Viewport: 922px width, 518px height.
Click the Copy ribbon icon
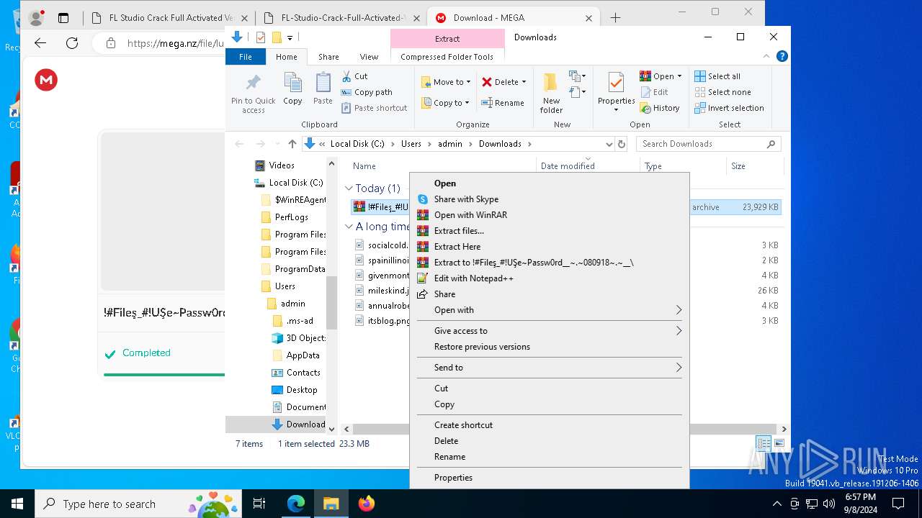point(292,83)
